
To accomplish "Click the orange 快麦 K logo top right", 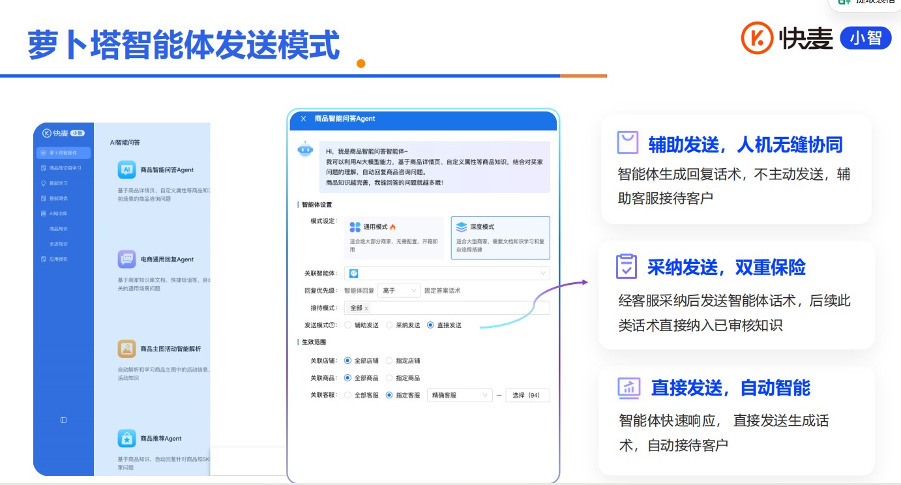I will [757, 38].
